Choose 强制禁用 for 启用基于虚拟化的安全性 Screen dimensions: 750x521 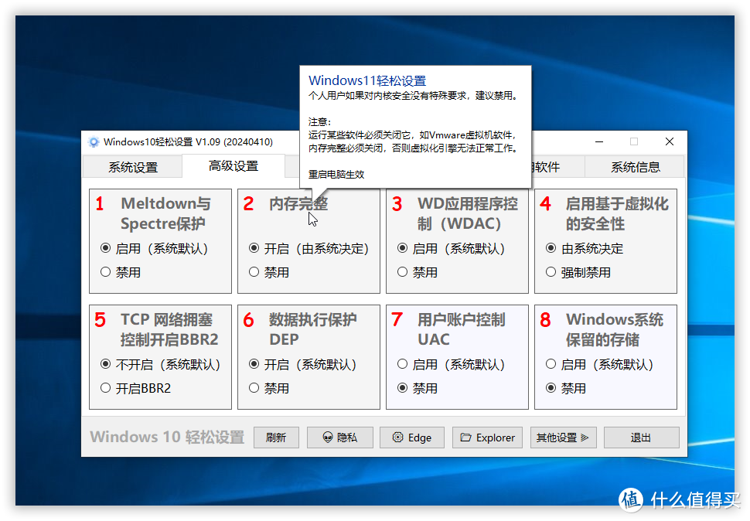551,272
